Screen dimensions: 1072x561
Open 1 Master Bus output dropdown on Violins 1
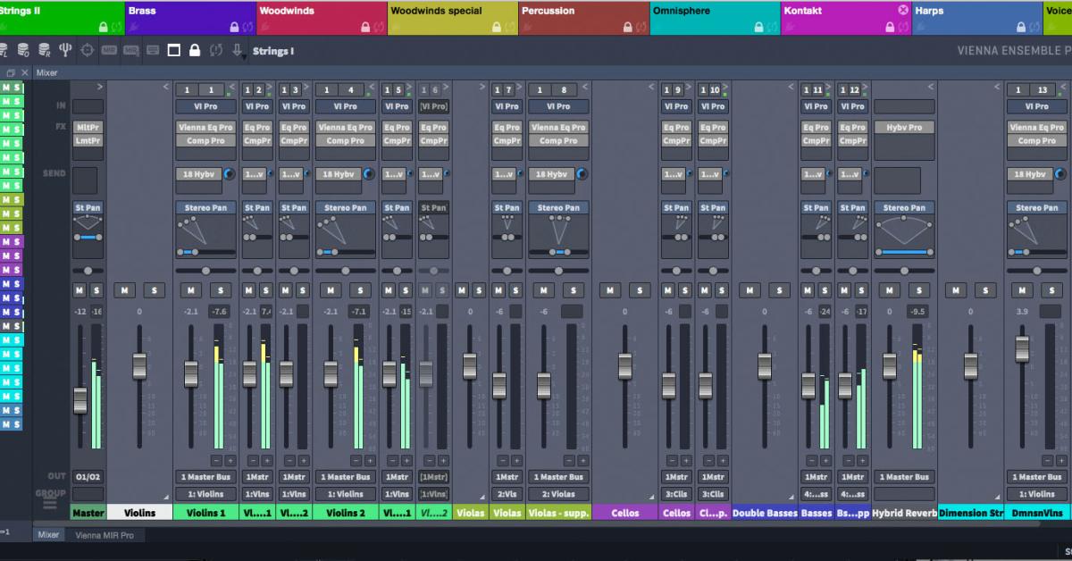(205, 477)
